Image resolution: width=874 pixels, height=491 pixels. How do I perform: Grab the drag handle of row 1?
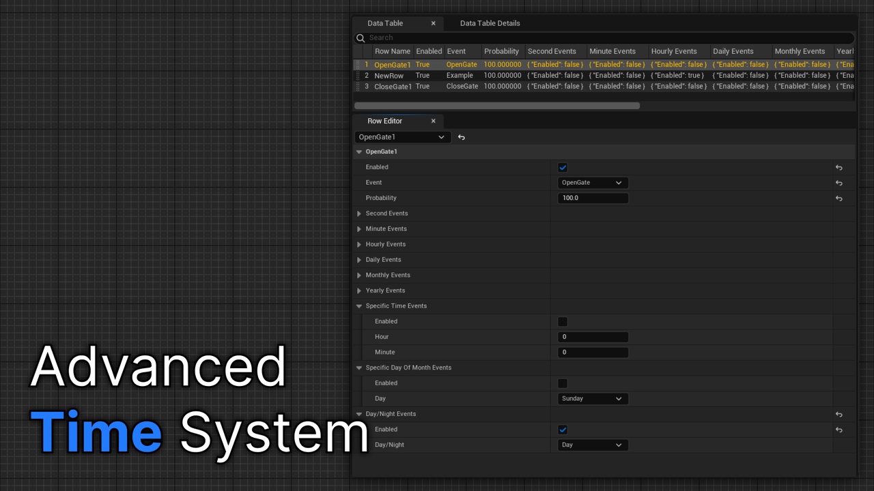[358, 65]
